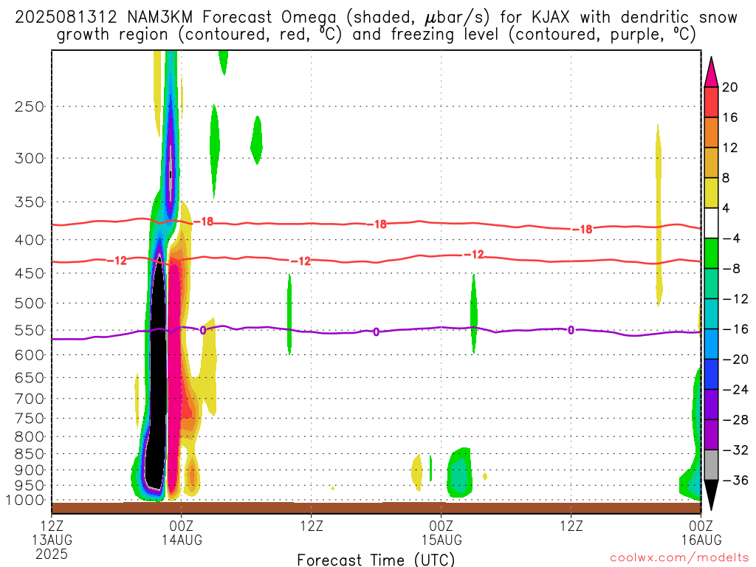
Task: Click the white -4 to 4 colorbar swatch
Action: [711, 223]
